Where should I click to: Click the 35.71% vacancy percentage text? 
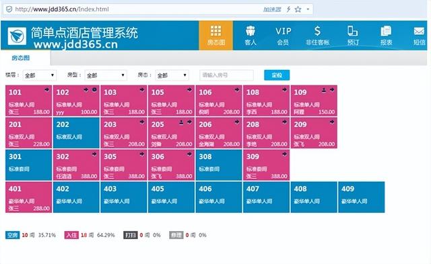point(47,235)
